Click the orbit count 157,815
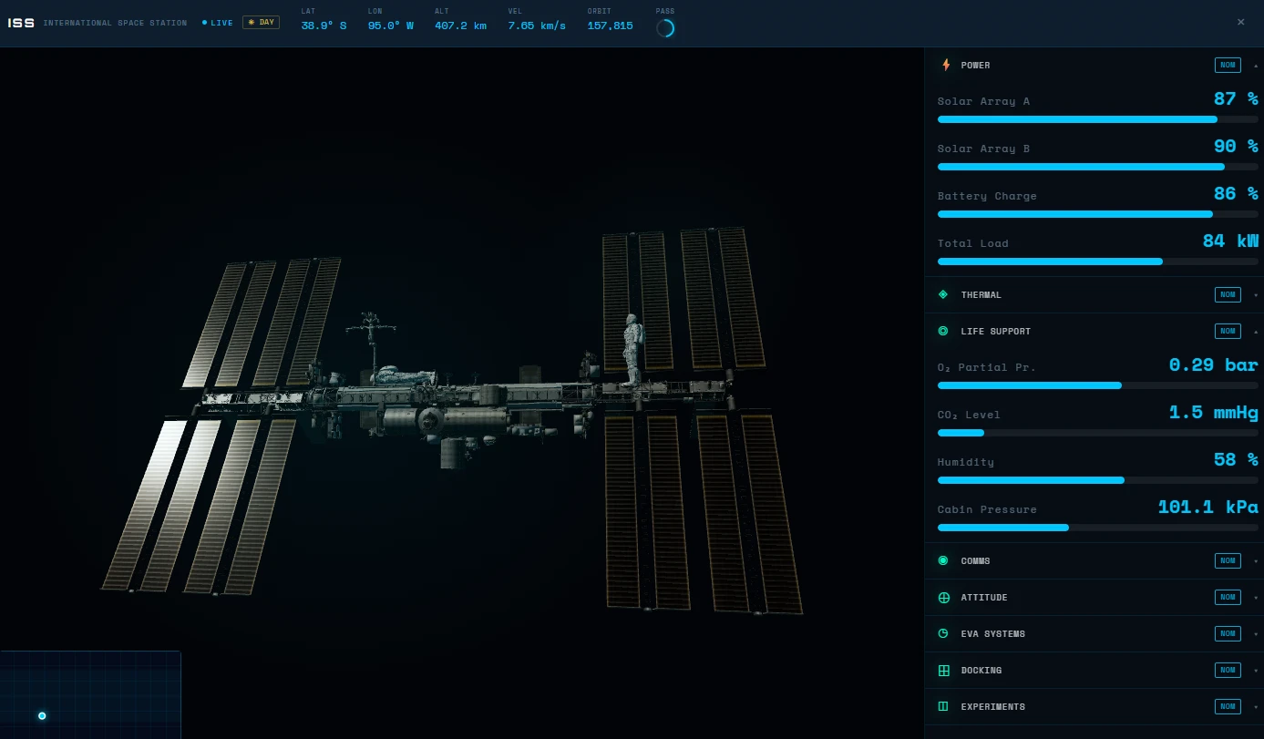 (x=611, y=26)
